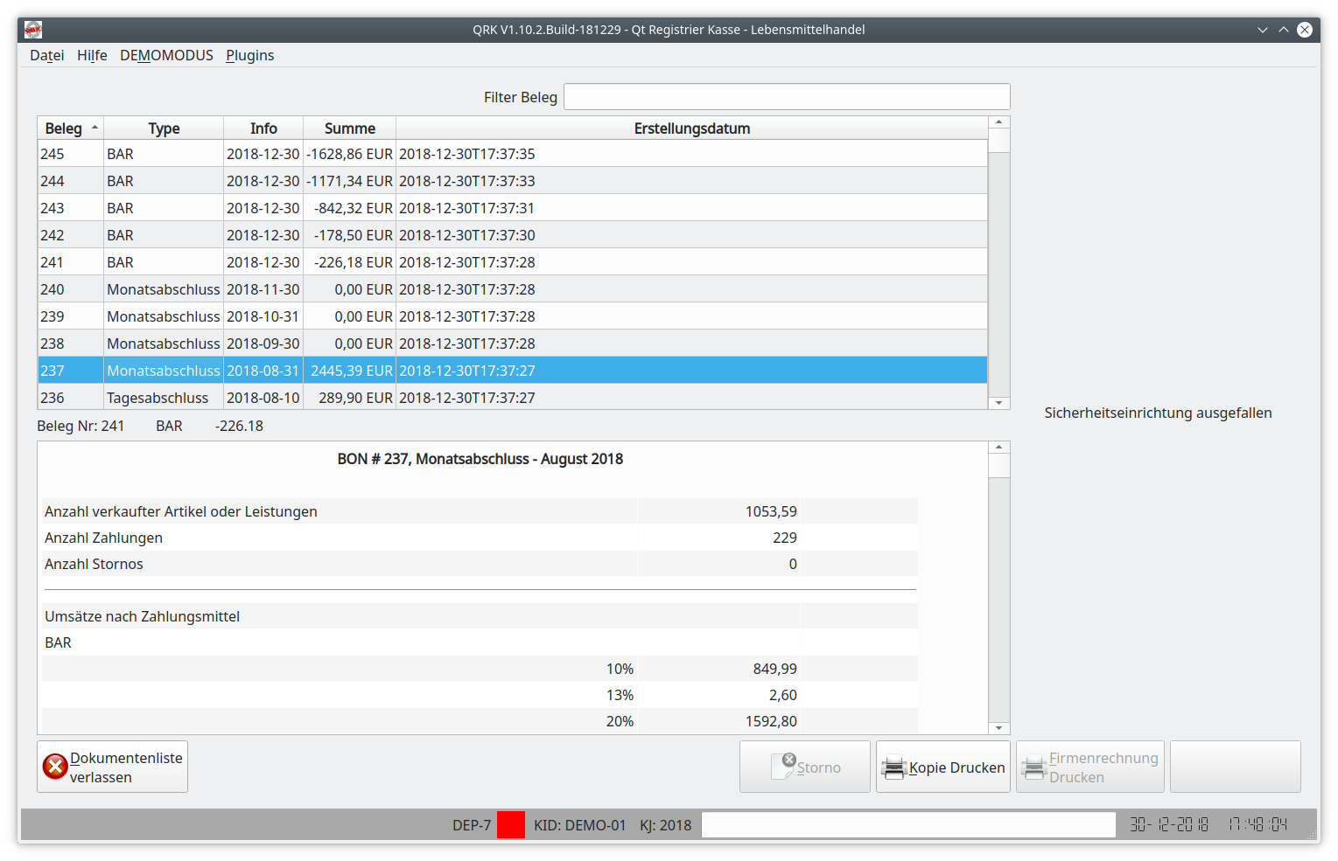Sort by the Summe column header
Viewport: 1338px width, 861px height.
pos(349,128)
